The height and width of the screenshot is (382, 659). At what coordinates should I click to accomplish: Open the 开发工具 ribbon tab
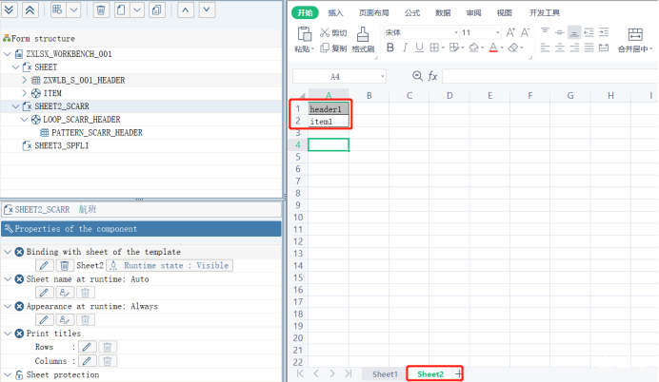point(545,13)
